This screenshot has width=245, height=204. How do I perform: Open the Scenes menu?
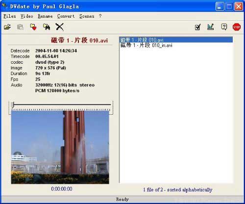(x=87, y=16)
